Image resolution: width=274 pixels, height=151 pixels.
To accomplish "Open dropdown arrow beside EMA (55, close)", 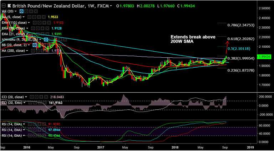I will 27,28.
